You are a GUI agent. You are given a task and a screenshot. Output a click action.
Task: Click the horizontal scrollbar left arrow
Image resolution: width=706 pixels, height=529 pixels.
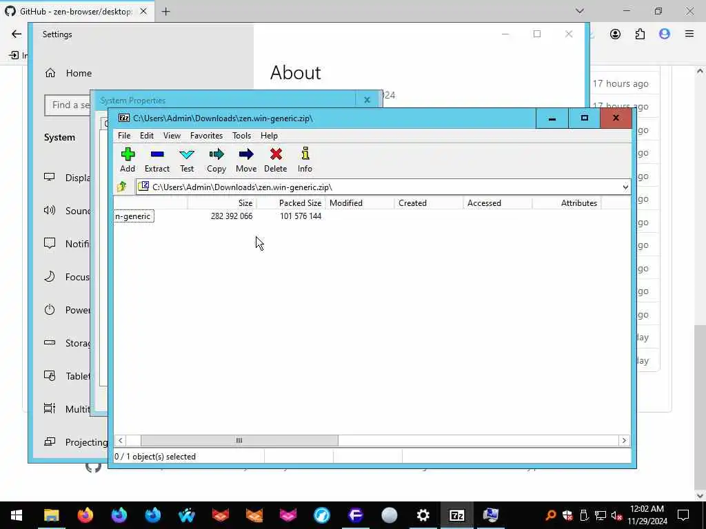120,440
